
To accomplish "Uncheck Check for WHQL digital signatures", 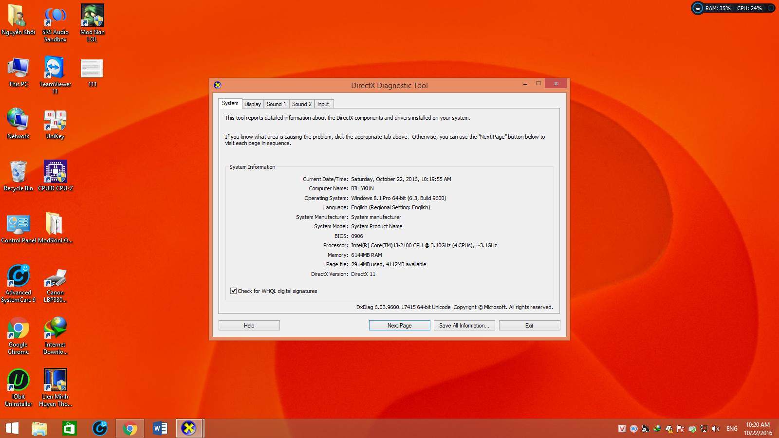I will tap(234, 291).
